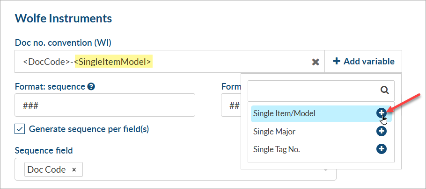This screenshot has height=189, width=426.
Task: Clear the doc no. convention field
Action: 316,62
